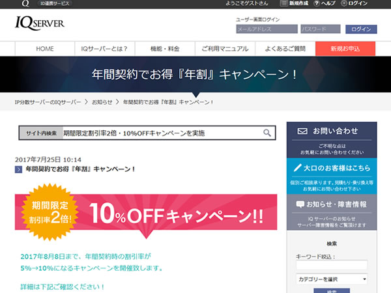Click the last breadcrumb 年間契約でお得『年割』キャンペーン！

click(x=168, y=102)
